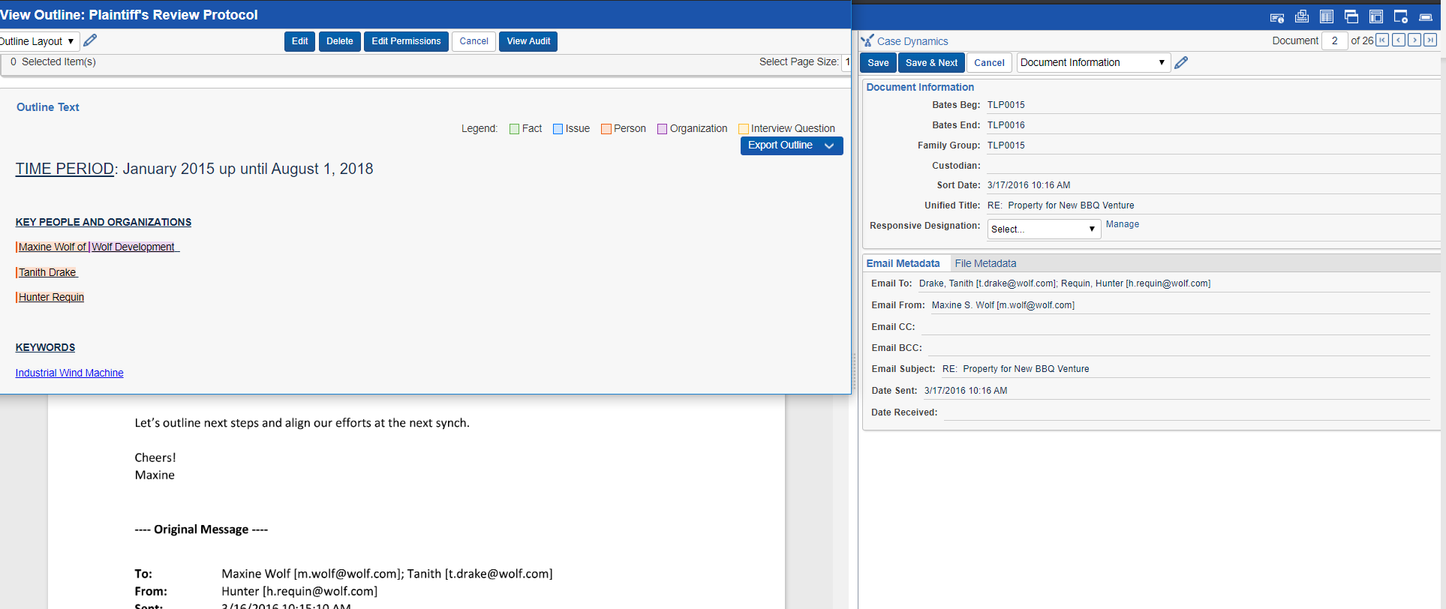
Task: Switch to the File Metadata tab
Action: [985, 263]
